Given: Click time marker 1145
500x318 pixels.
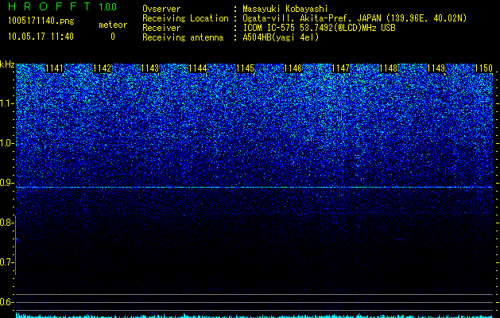Looking at the screenshot, I should [245, 68].
